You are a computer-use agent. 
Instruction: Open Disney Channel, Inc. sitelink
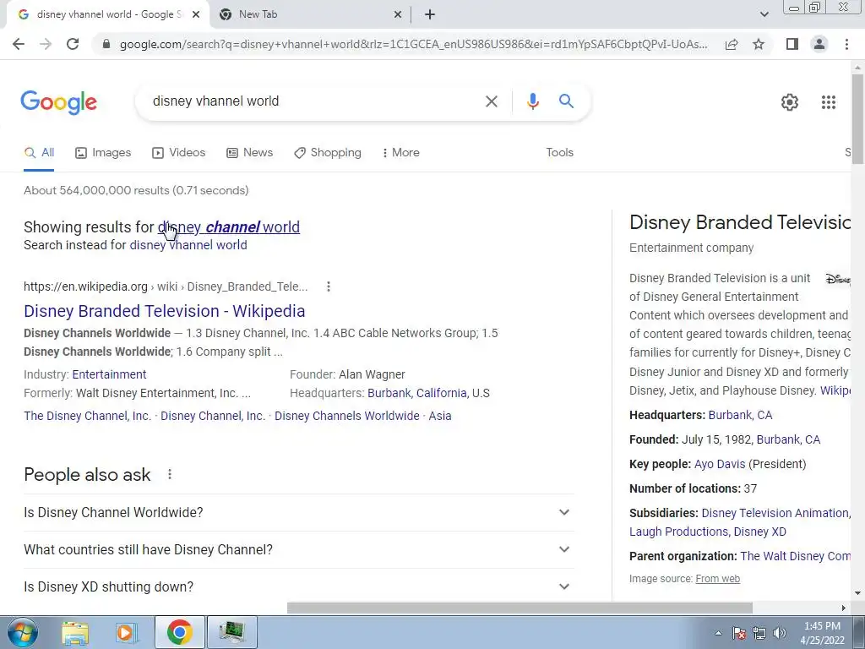pos(213,416)
